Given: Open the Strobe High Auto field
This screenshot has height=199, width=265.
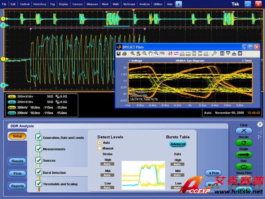Looking at the screenshot, I should (107, 164).
